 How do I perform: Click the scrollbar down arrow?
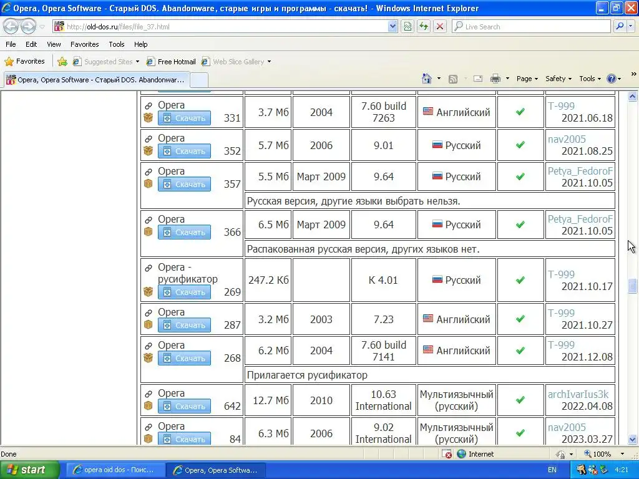click(633, 440)
